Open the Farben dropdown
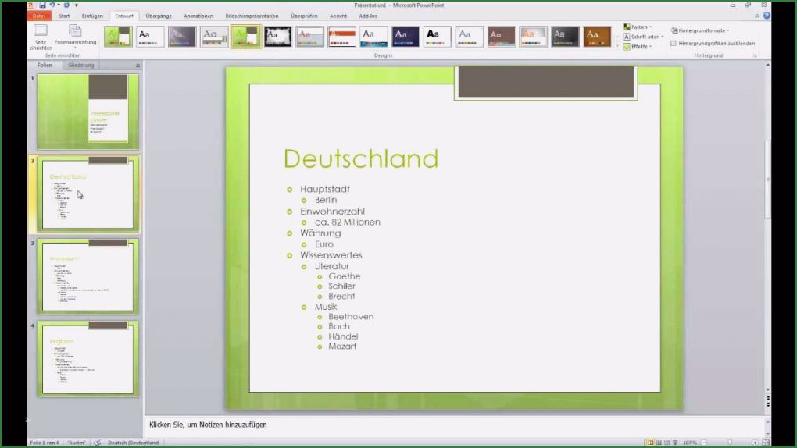 [x=638, y=27]
